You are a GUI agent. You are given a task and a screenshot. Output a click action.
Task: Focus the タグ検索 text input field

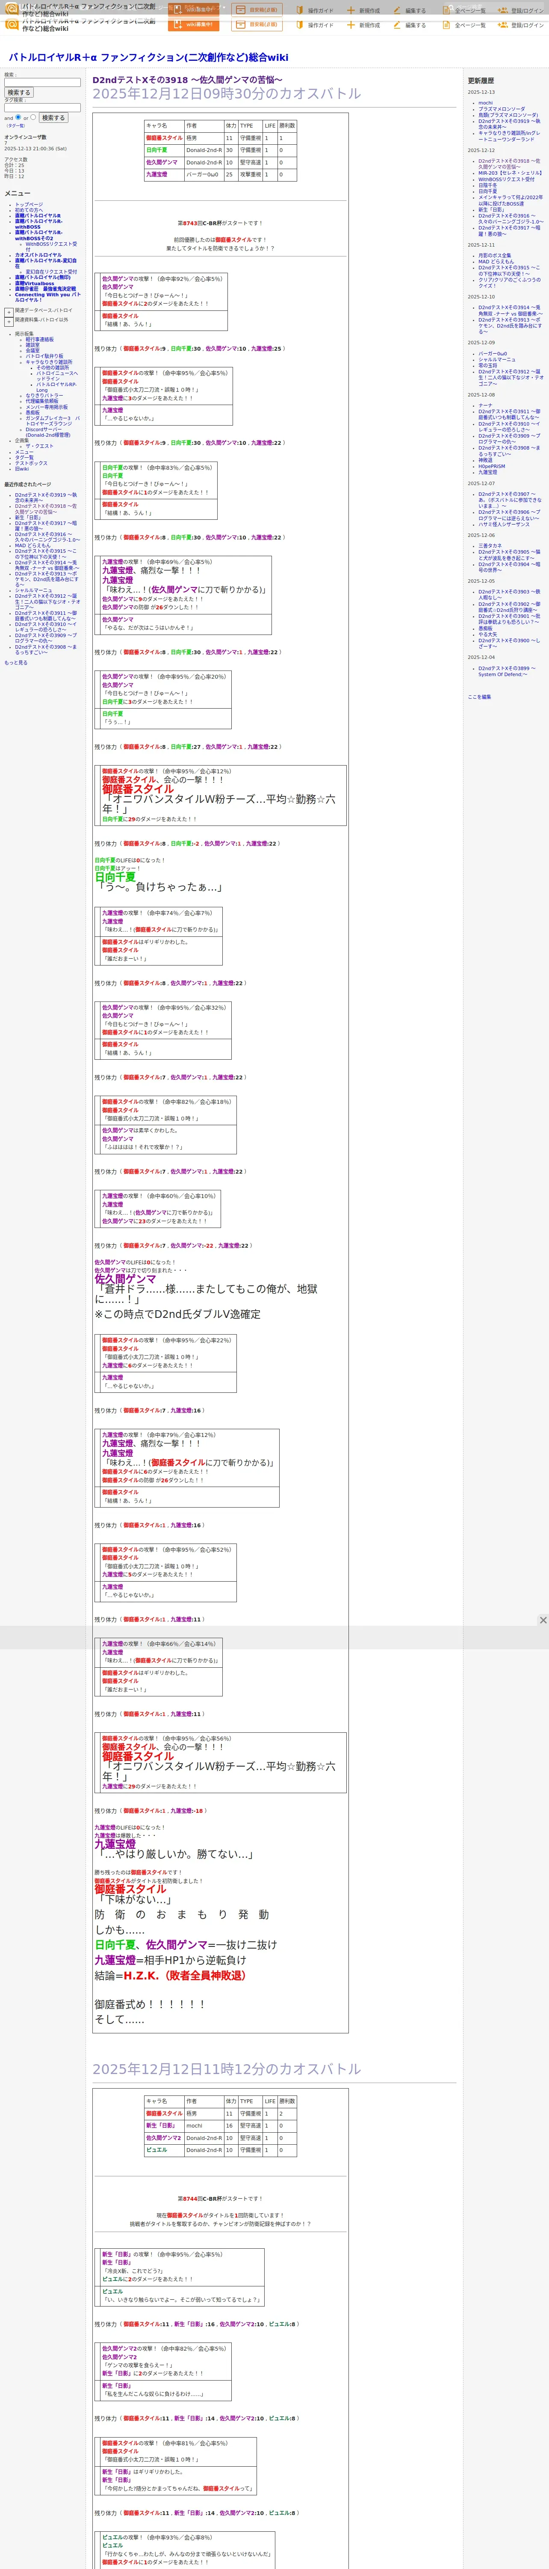(x=42, y=108)
